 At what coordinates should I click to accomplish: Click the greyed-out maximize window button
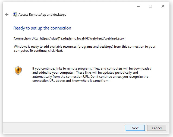150,6
